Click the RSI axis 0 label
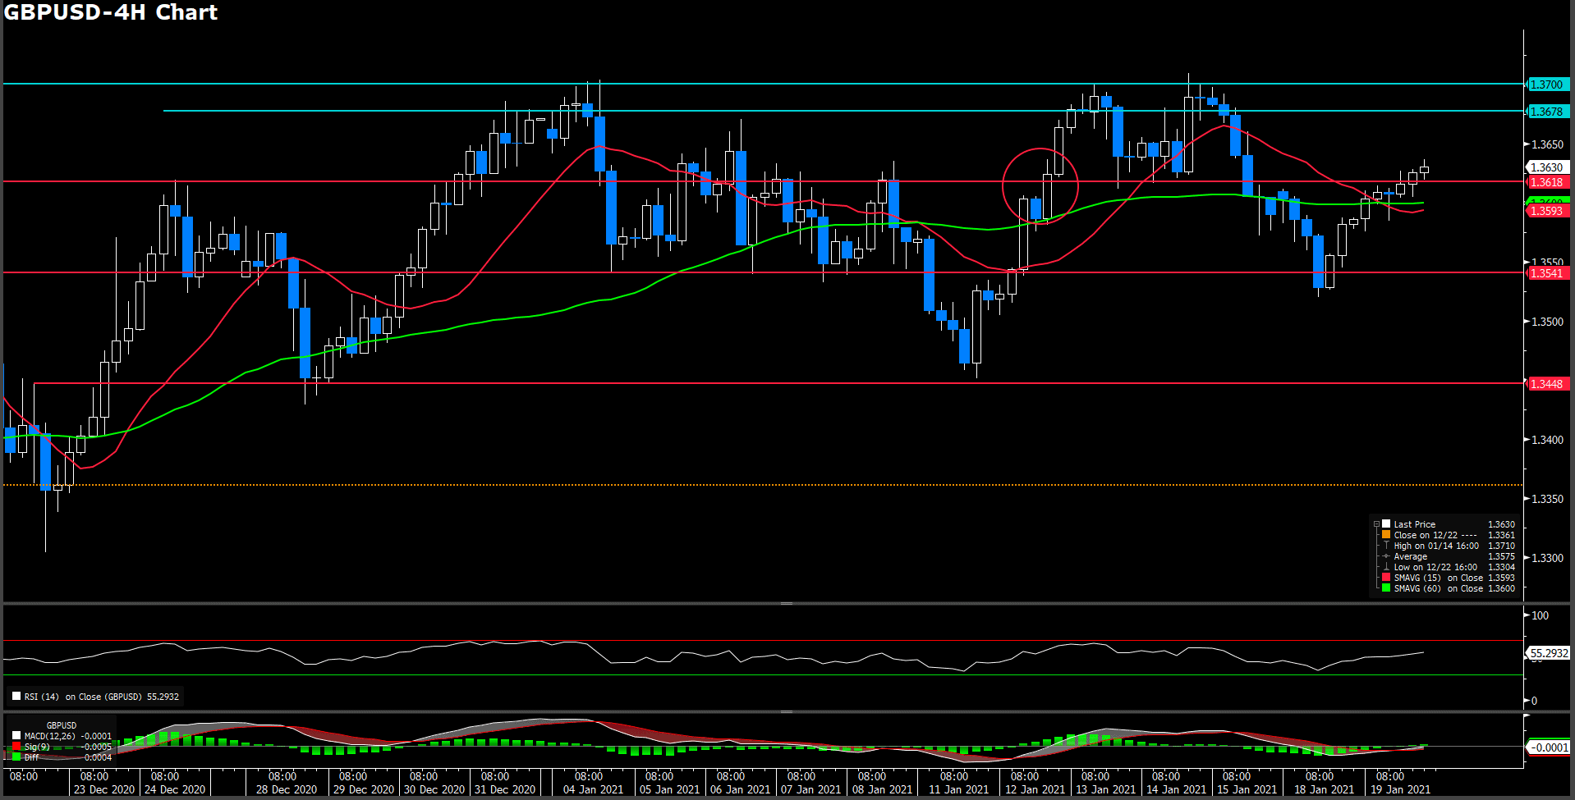This screenshot has width=1575, height=800. pos(1534,701)
